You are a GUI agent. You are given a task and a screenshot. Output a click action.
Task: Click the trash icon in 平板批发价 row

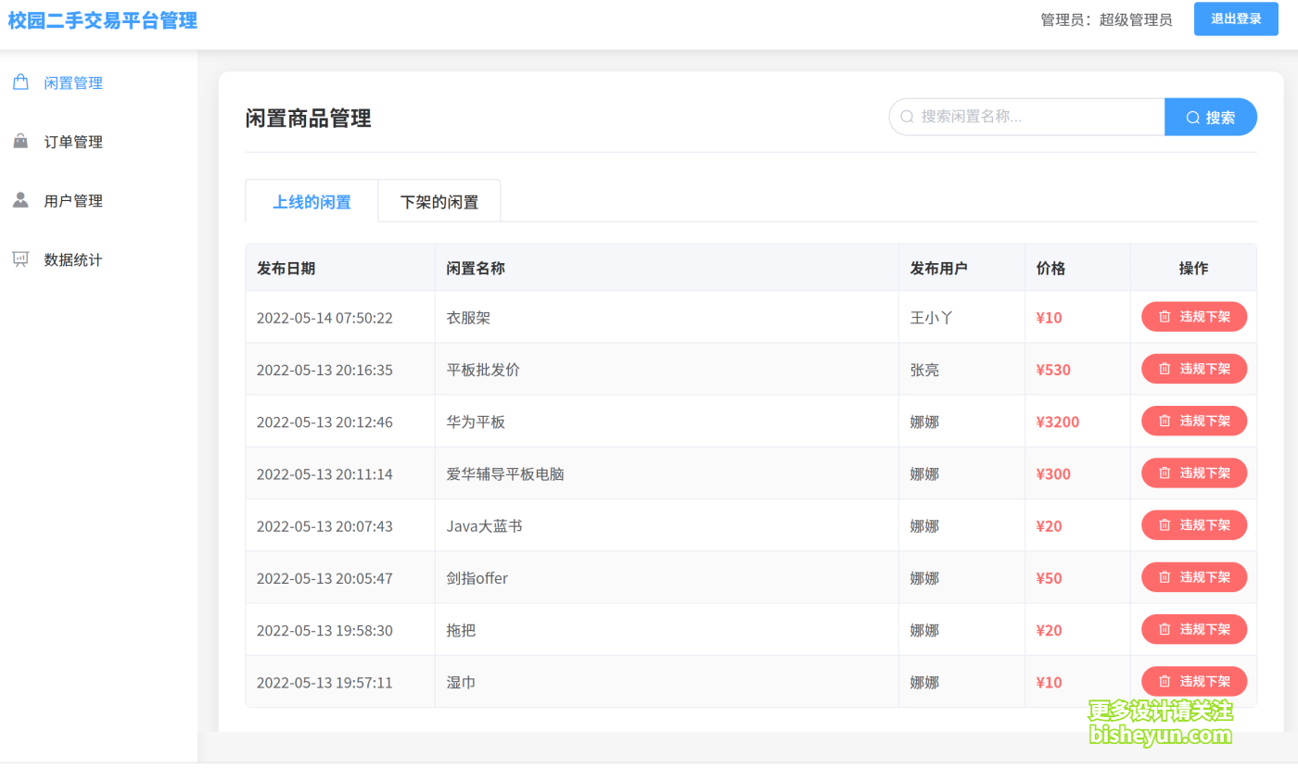[x=1165, y=369]
